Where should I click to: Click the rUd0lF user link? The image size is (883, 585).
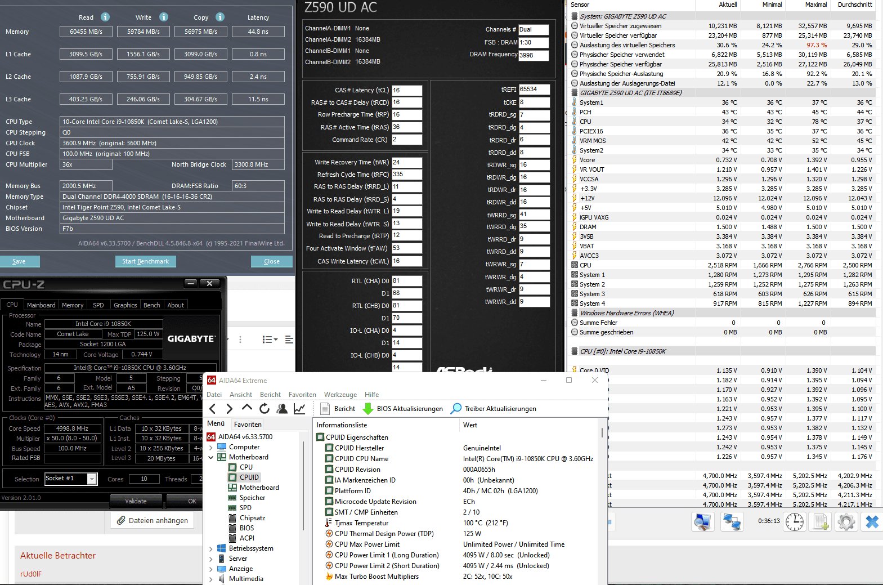point(31,574)
